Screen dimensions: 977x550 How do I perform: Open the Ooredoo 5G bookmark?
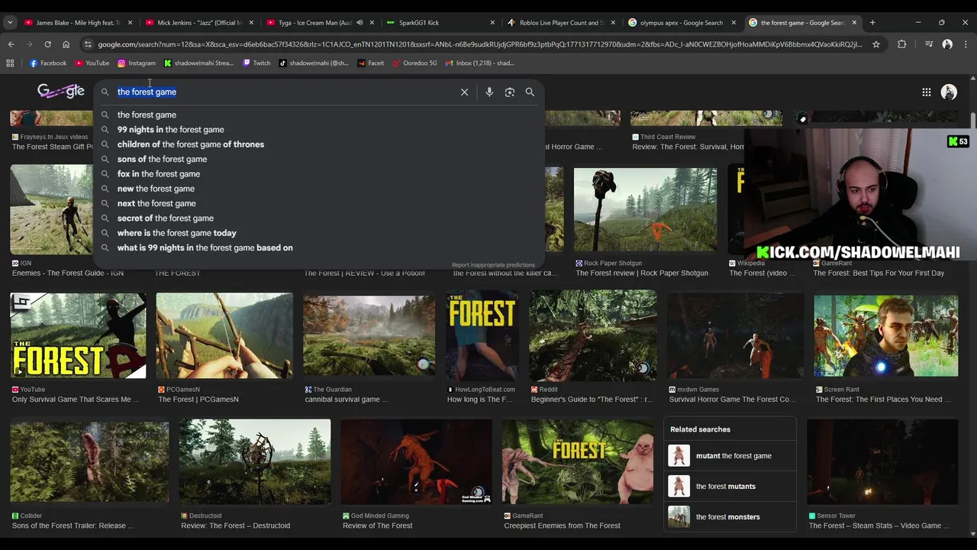414,63
